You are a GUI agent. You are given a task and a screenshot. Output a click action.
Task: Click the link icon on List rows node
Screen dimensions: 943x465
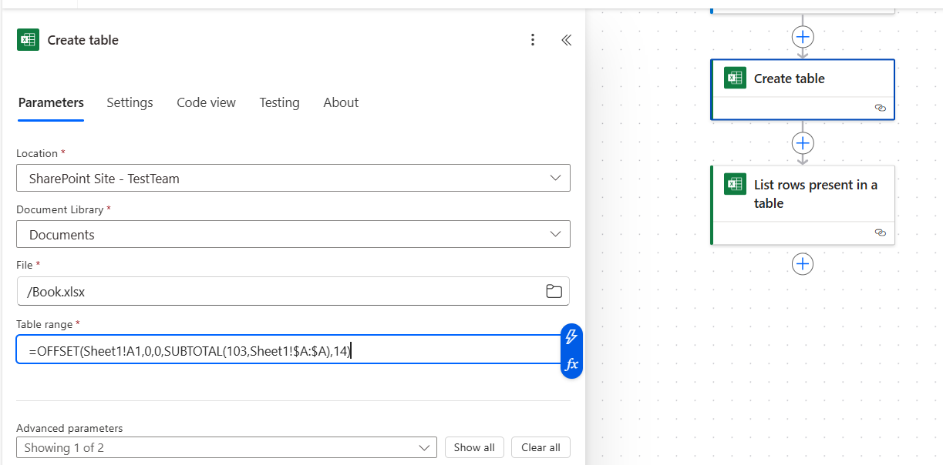881,232
